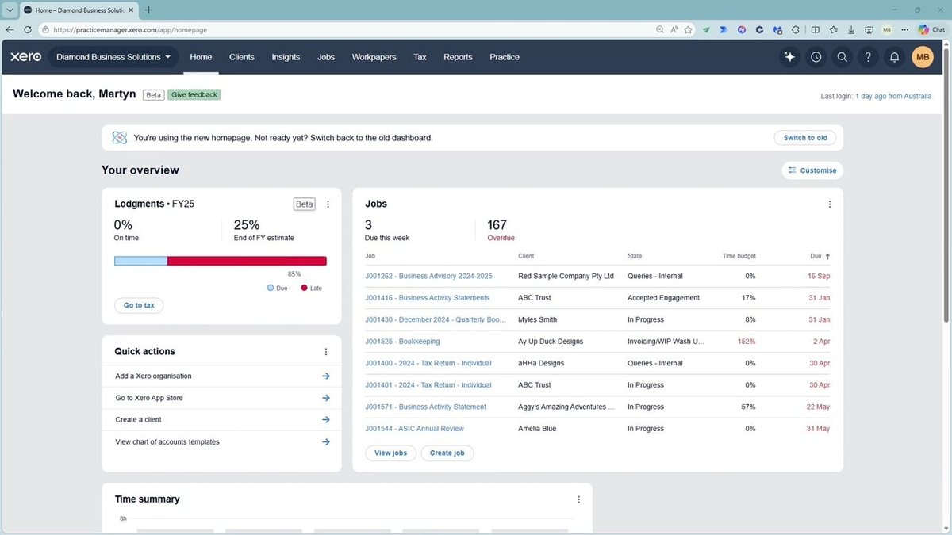Screen dimensions: 952x535
Task: Open browser settings ellipsis menu
Action: tap(904, 29)
